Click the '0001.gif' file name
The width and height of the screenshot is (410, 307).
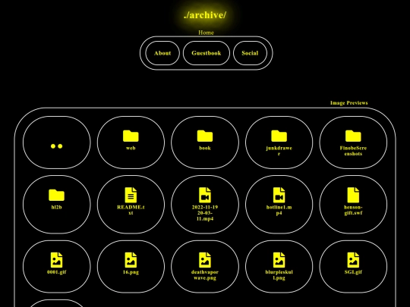click(x=56, y=272)
